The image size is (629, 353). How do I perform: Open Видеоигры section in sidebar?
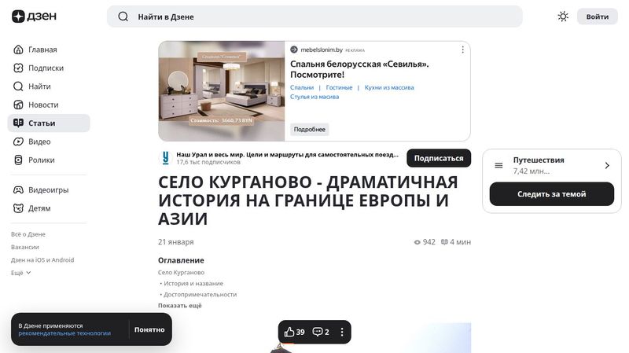[x=49, y=189]
